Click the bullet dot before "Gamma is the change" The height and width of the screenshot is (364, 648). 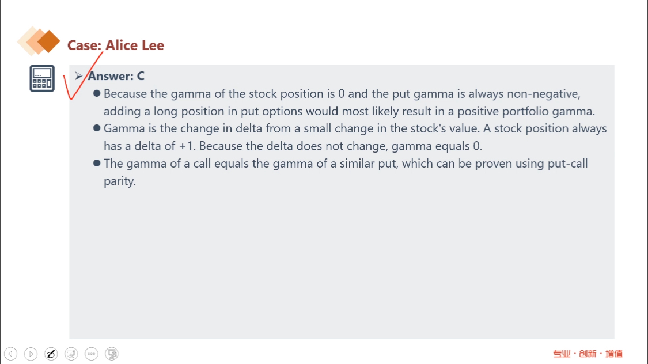(x=97, y=128)
